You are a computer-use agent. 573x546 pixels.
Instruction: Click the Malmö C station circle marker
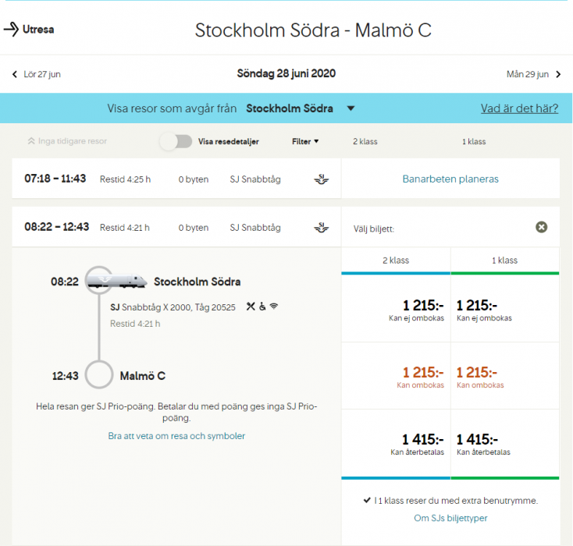[99, 375]
